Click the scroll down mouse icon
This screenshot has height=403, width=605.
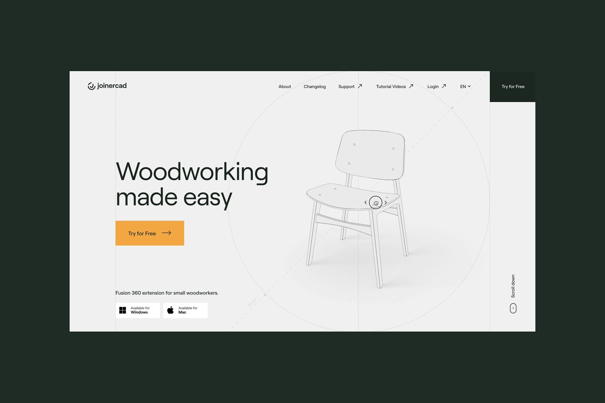[513, 308]
